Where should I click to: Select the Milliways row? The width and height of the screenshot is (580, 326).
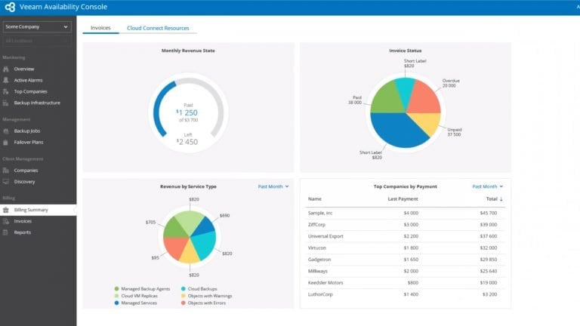tap(406, 272)
